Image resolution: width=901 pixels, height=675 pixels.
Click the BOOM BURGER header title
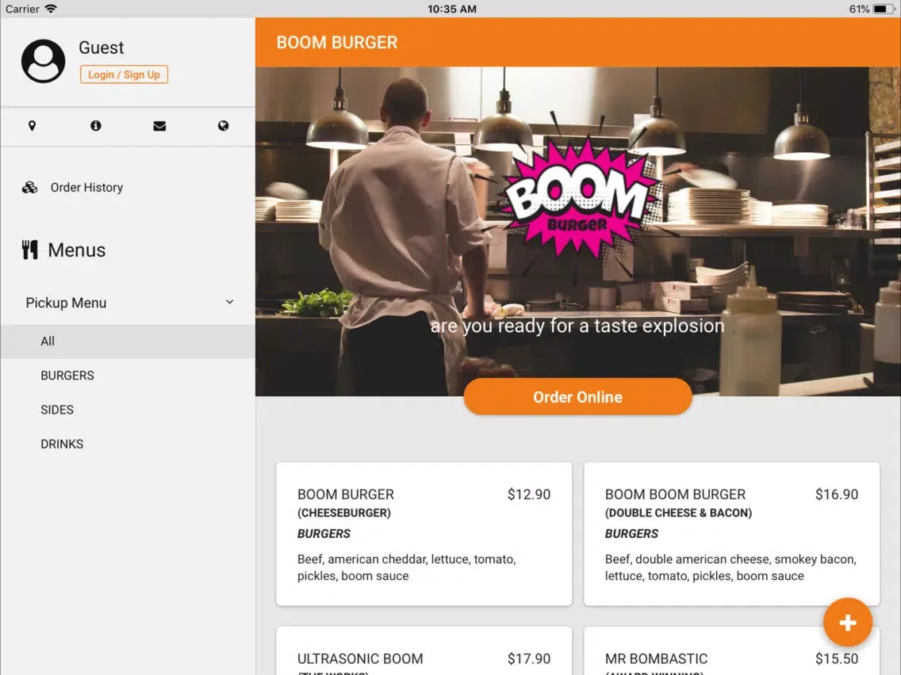[337, 43]
